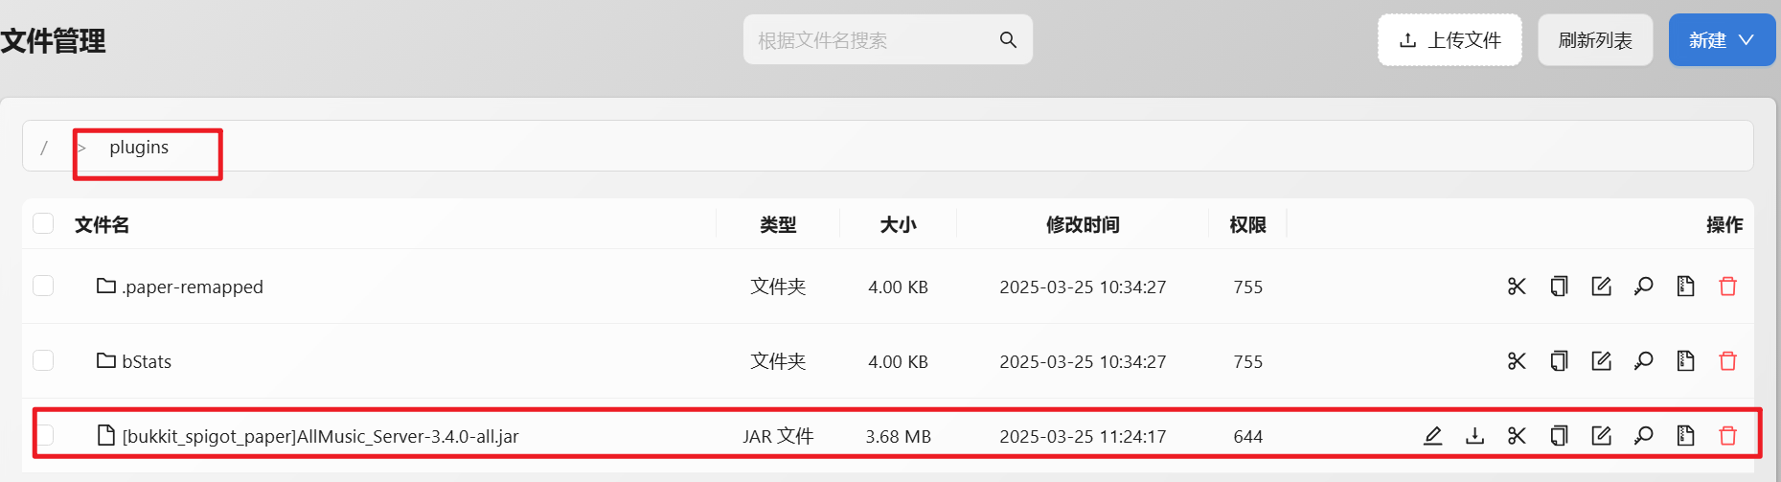Delete the bStats folder
1781x482 pixels.
click(1727, 361)
